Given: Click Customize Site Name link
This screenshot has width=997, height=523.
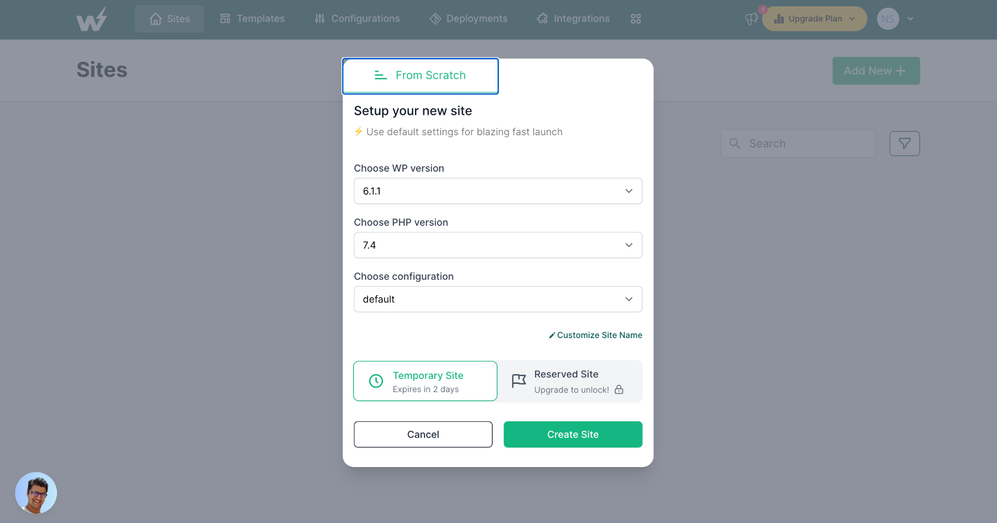Looking at the screenshot, I should click(595, 335).
